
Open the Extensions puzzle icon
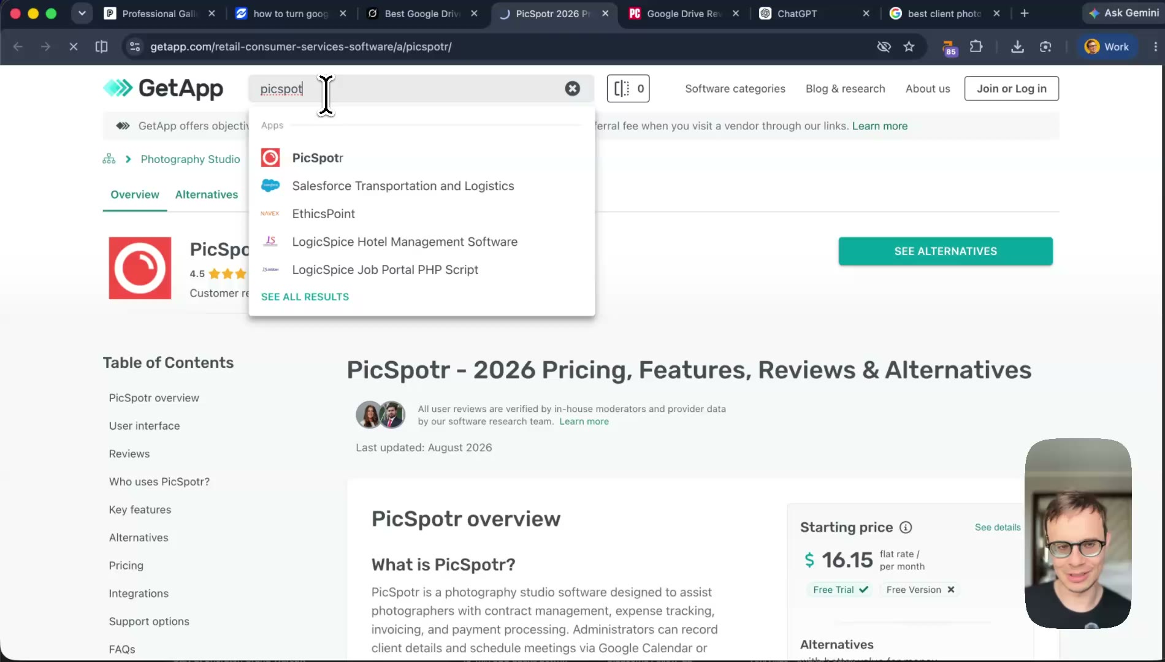(976, 47)
